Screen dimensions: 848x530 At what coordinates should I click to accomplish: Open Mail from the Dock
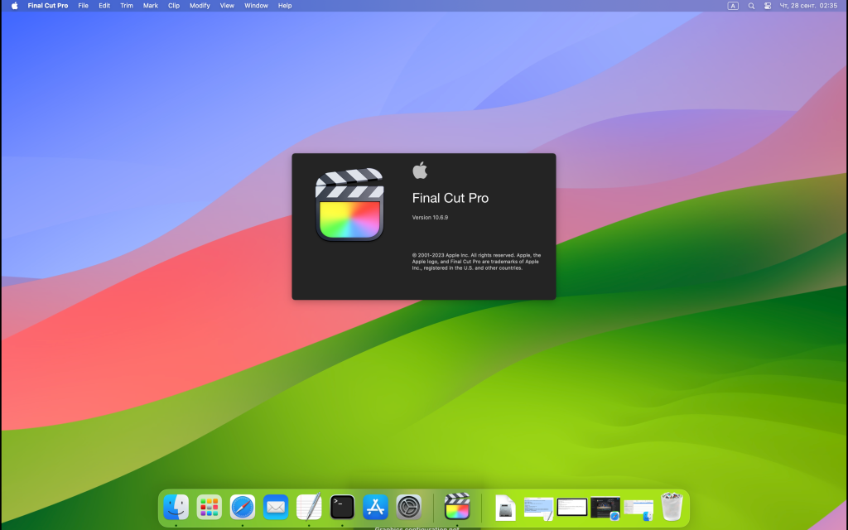coord(276,508)
